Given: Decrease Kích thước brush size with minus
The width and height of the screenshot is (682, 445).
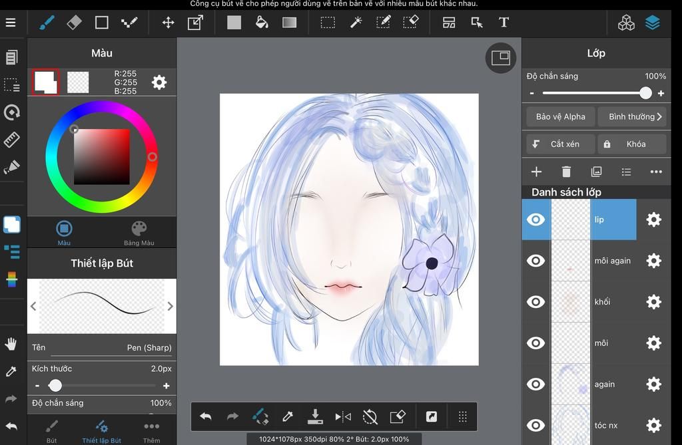Looking at the screenshot, I should tap(37, 385).
